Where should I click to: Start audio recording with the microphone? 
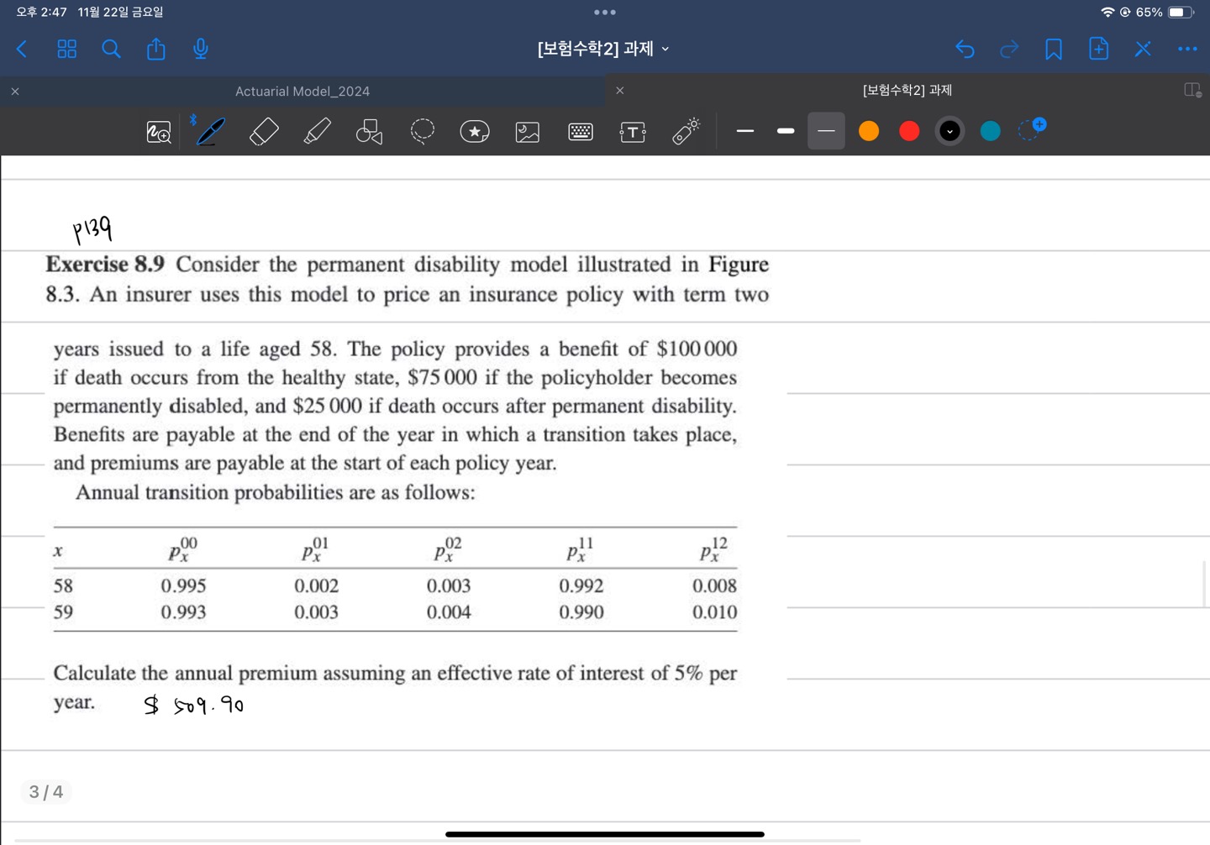pos(201,49)
